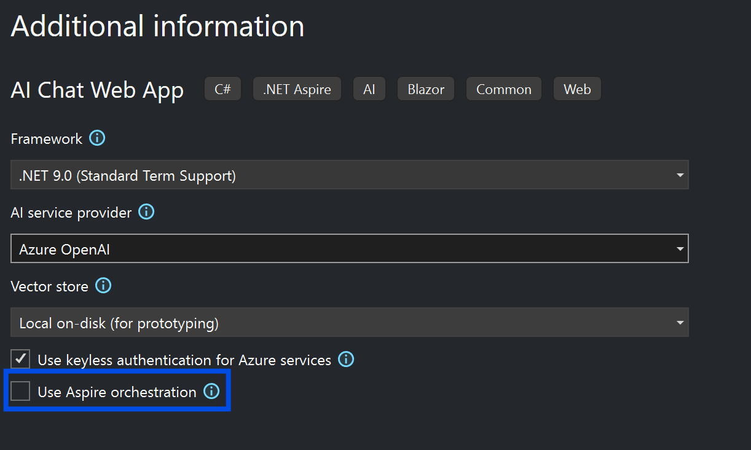Enable the Use Aspire orchestration checkbox
The width and height of the screenshot is (751, 450).
pos(20,391)
